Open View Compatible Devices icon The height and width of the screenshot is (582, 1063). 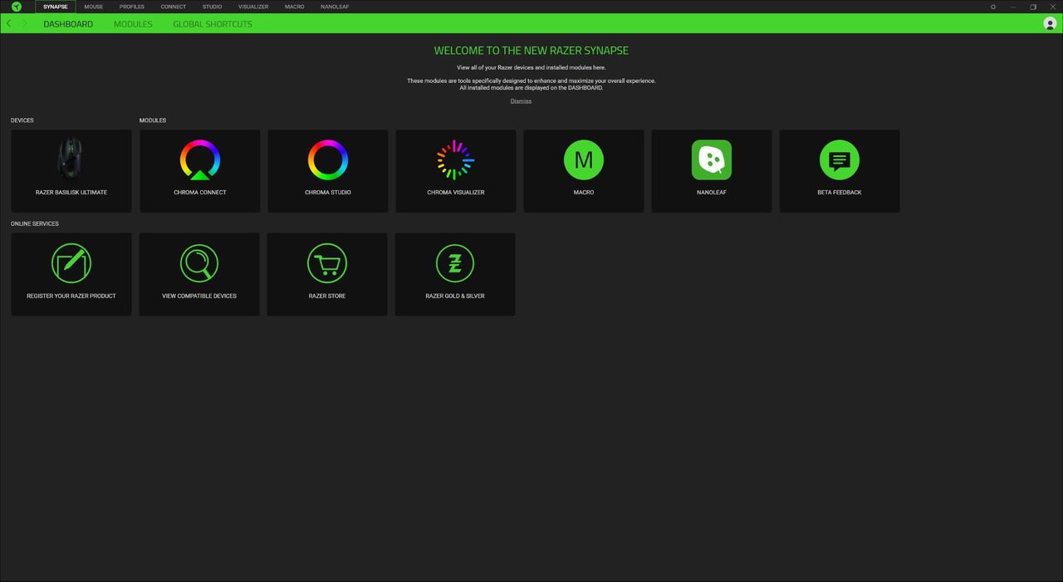pyautogui.click(x=199, y=263)
